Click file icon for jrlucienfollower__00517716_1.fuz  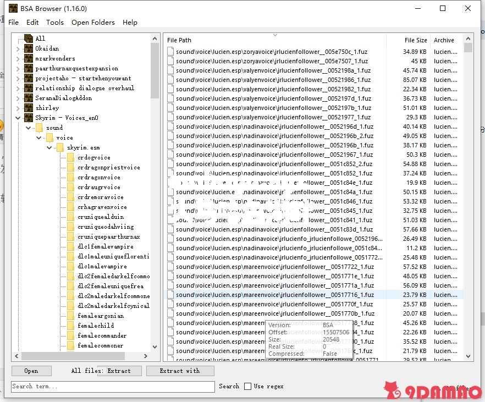point(170,295)
